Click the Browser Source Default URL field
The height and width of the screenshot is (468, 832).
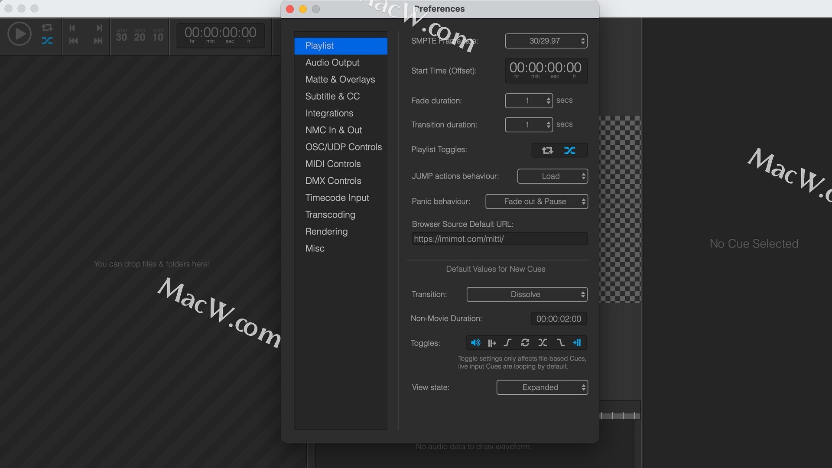pyautogui.click(x=499, y=239)
